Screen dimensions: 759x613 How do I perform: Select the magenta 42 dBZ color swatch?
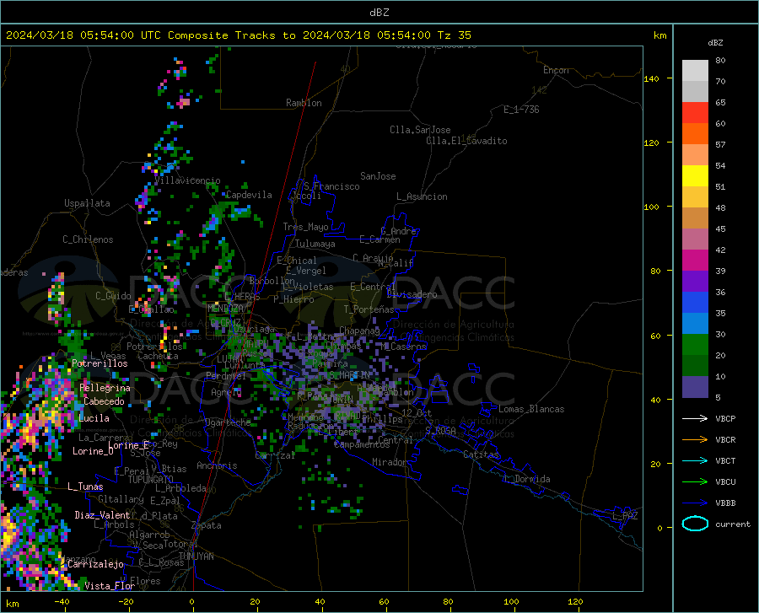[695, 261]
